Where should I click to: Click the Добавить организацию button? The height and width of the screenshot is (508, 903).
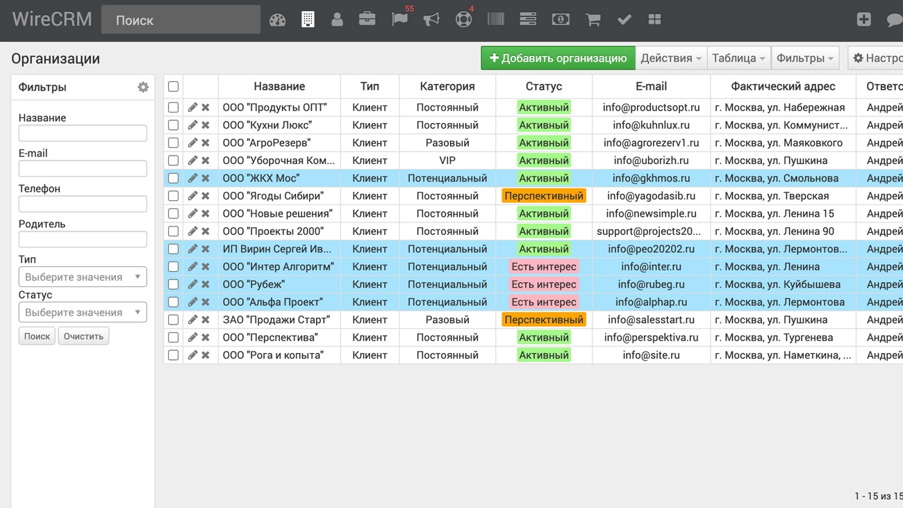[x=558, y=58]
